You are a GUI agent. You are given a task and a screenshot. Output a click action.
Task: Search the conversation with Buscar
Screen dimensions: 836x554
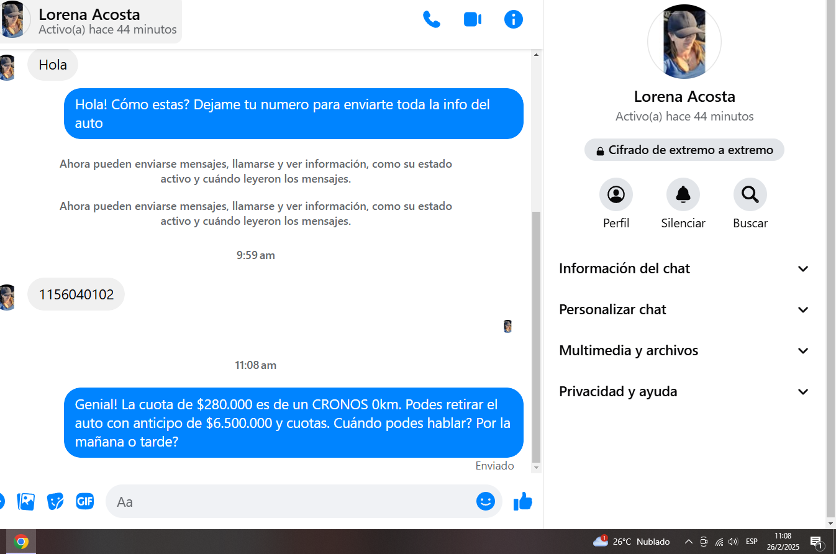pyautogui.click(x=750, y=194)
